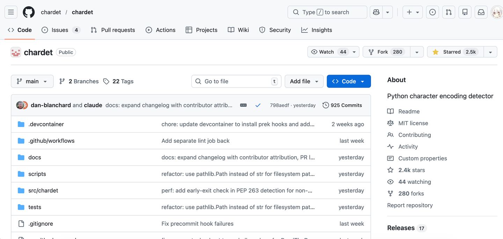Switch to the Actions tab
The image size is (503, 239).
click(x=161, y=30)
